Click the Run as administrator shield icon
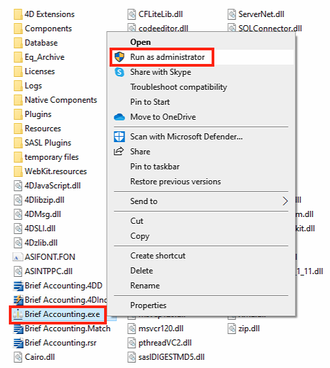Viewport: 330px width, 368px height. click(120, 57)
